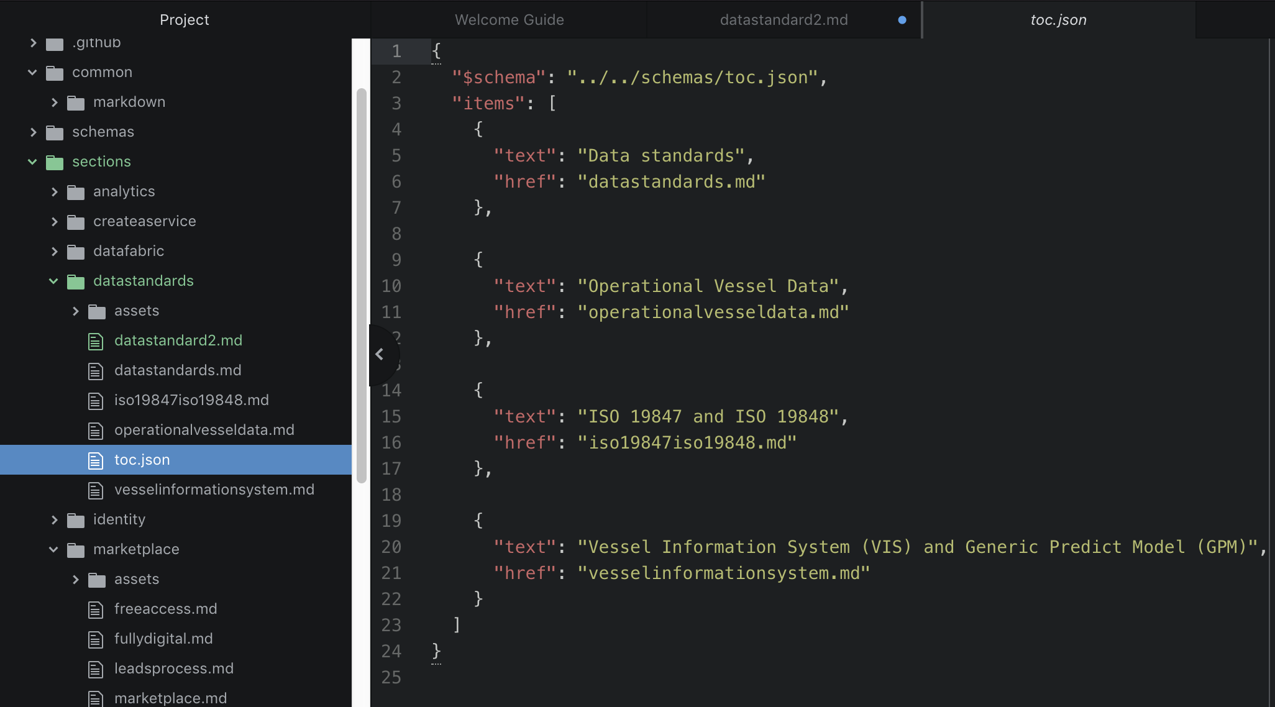1275x707 pixels.
Task: Collapse the common folder chevron
Action: coord(32,73)
